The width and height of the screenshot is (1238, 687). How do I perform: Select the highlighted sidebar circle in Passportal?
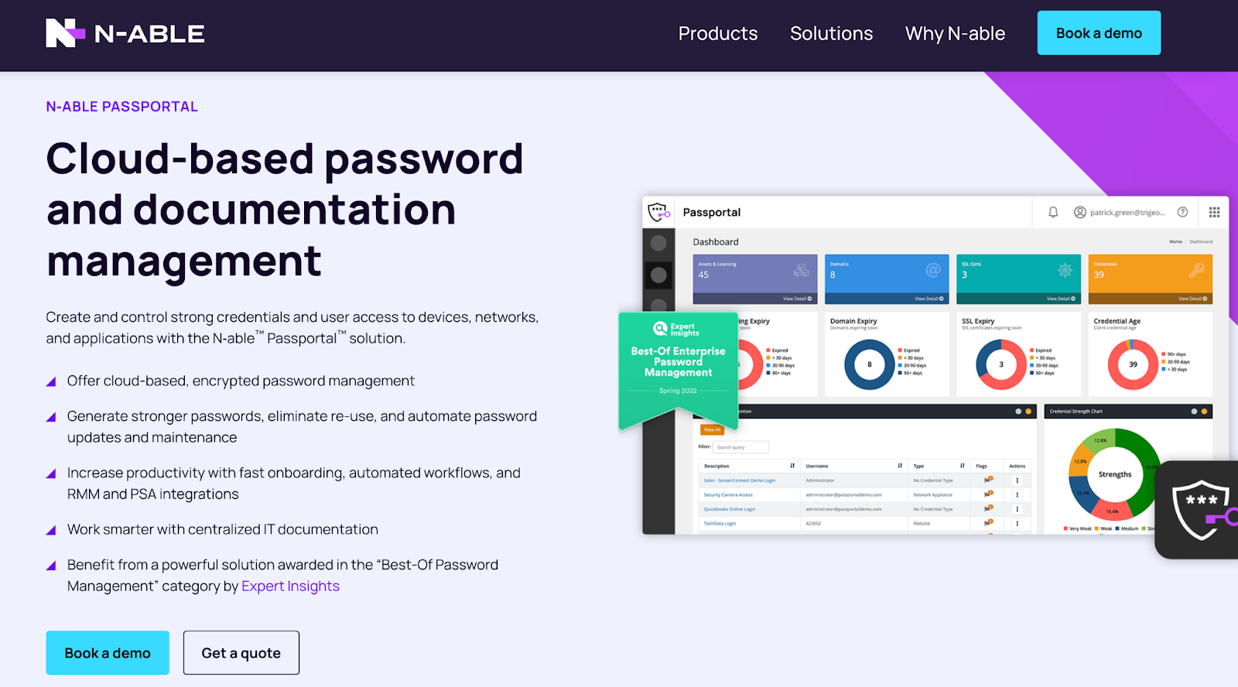point(658,275)
